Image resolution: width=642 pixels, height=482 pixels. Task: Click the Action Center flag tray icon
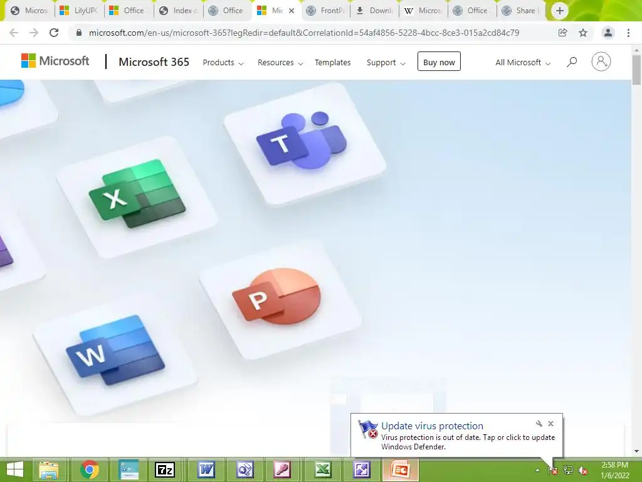click(x=553, y=470)
